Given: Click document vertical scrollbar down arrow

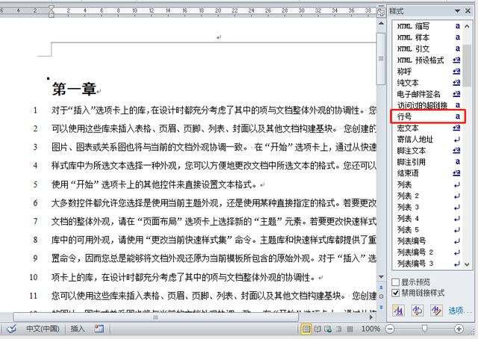Looking at the screenshot, I should [x=381, y=277].
